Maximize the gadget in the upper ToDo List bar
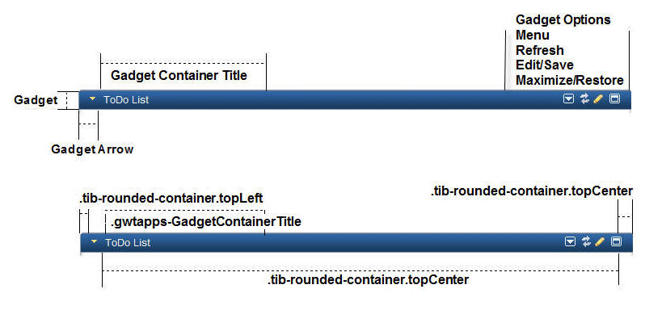The image size is (645, 310). pyautogui.click(x=614, y=99)
